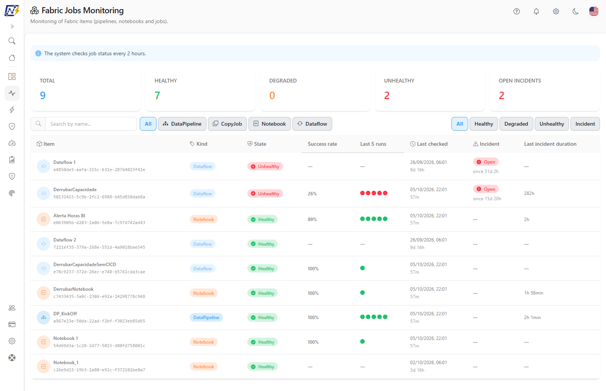Toggle dark mode moon icon
This screenshot has height=391, width=606.
tap(576, 11)
